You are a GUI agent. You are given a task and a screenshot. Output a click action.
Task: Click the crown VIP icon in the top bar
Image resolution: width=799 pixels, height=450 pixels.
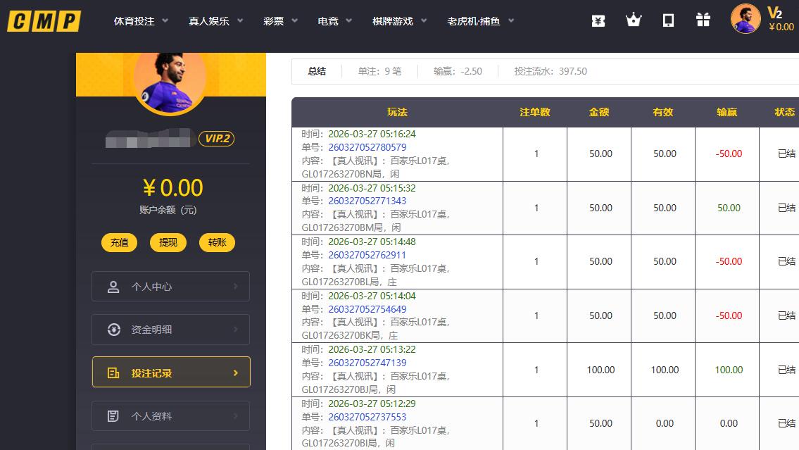[x=632, y=20]
